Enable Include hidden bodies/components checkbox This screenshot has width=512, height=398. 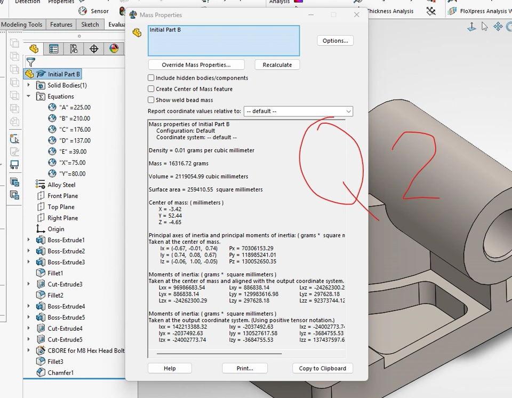click(151, 78)
